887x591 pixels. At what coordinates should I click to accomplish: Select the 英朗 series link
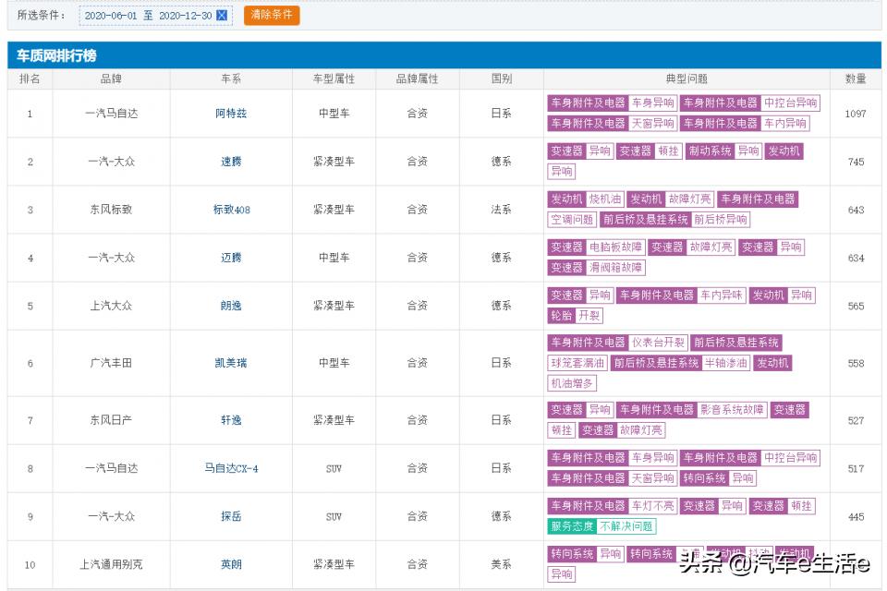pyautogui.click(x=231, y=564)
